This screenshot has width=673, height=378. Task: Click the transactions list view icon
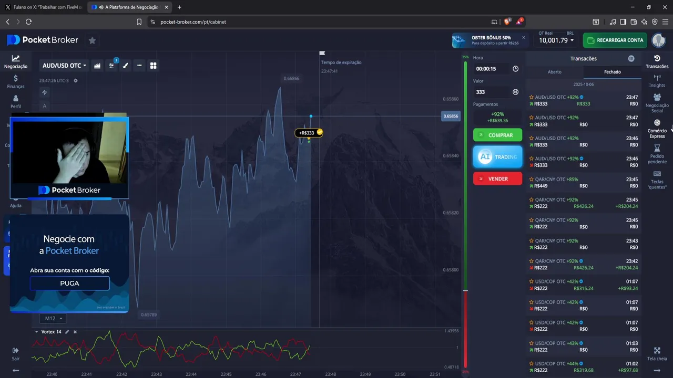[631, 59]
